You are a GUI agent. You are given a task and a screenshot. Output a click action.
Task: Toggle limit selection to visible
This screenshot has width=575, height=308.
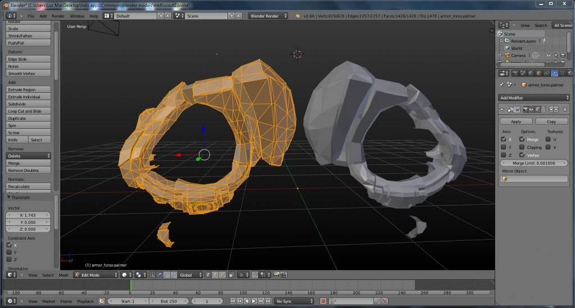231,275
